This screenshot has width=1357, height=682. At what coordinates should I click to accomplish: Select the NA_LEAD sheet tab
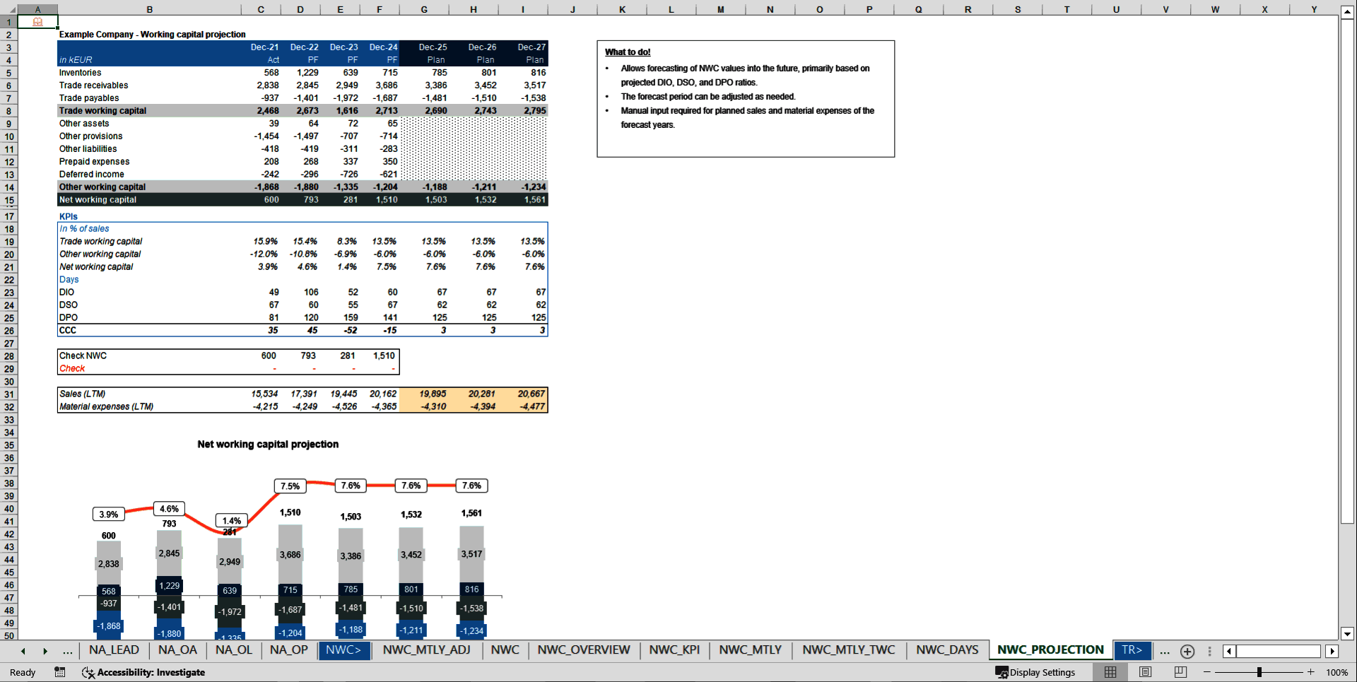coord(114,650)
